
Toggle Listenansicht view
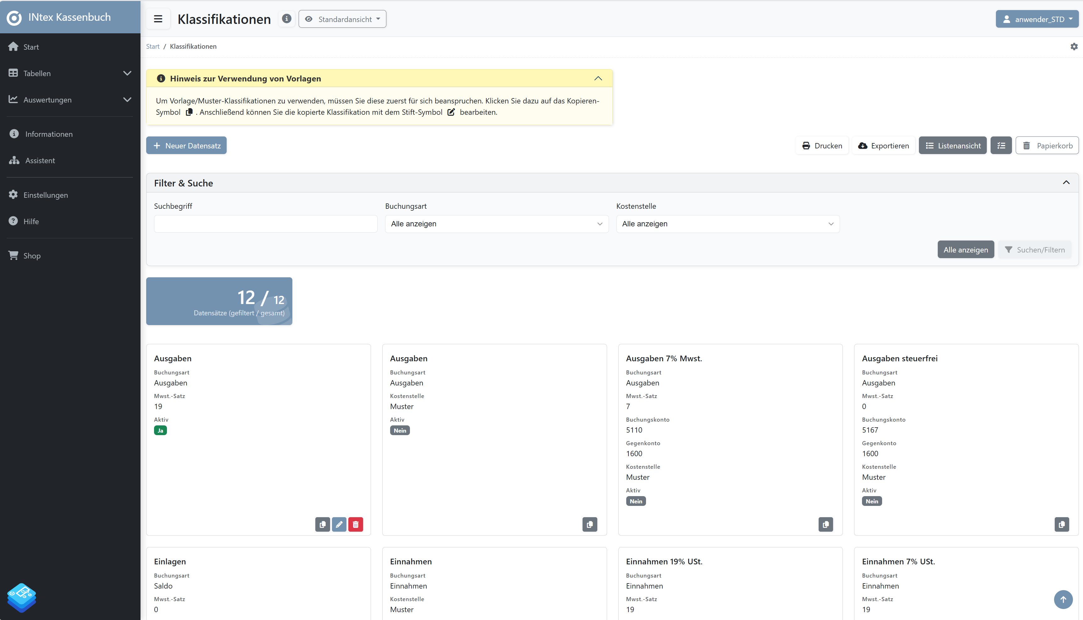[x=952, y=146]
